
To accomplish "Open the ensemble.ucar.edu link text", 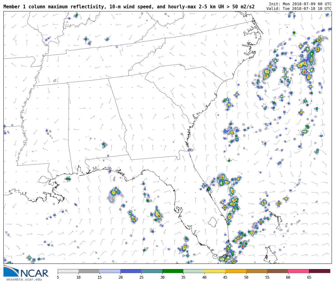I will coord(24,279).
